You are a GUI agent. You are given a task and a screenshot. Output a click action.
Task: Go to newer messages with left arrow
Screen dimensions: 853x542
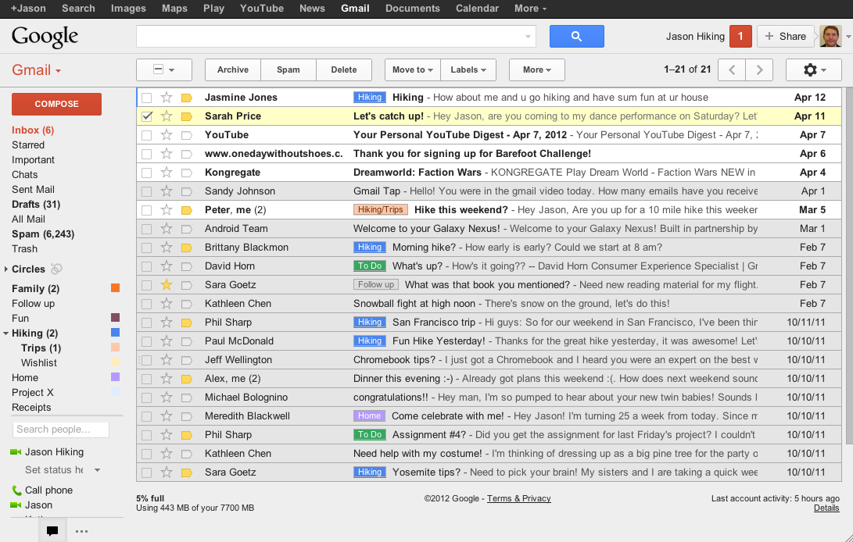(732, 70)
